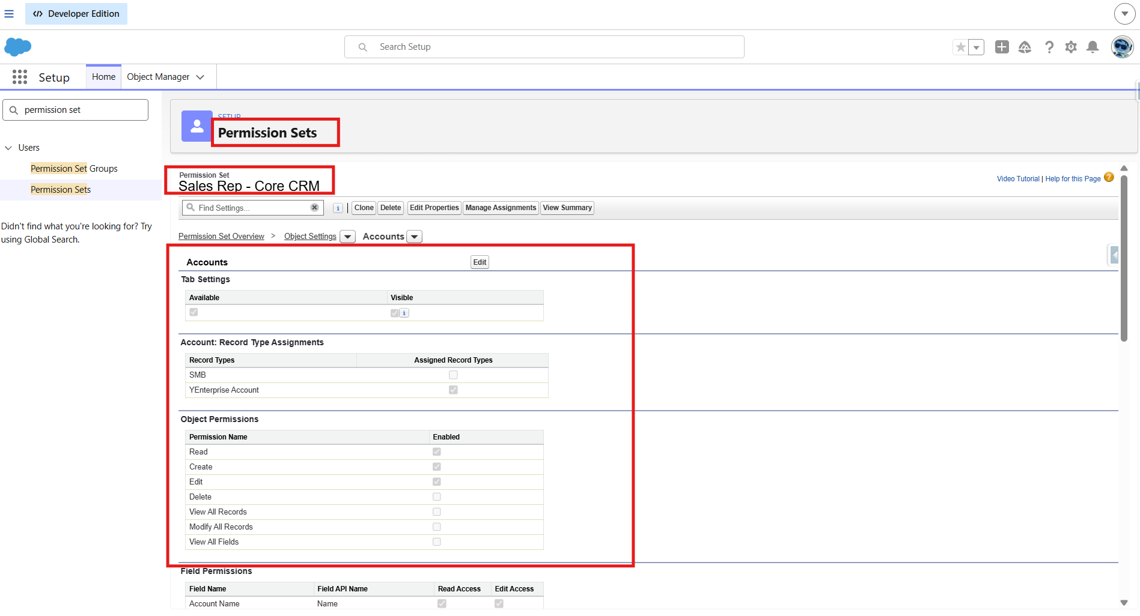Open Permission Set Overview link
The height and width of the screenshot is (616, 1140).
click(x=221, y=237)
